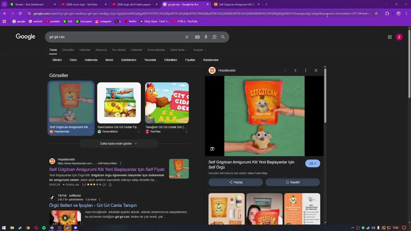The width and height of the screenshot is (411, 231).
Task: Open the Google account avatar Z
Action: tap(399, 37)
